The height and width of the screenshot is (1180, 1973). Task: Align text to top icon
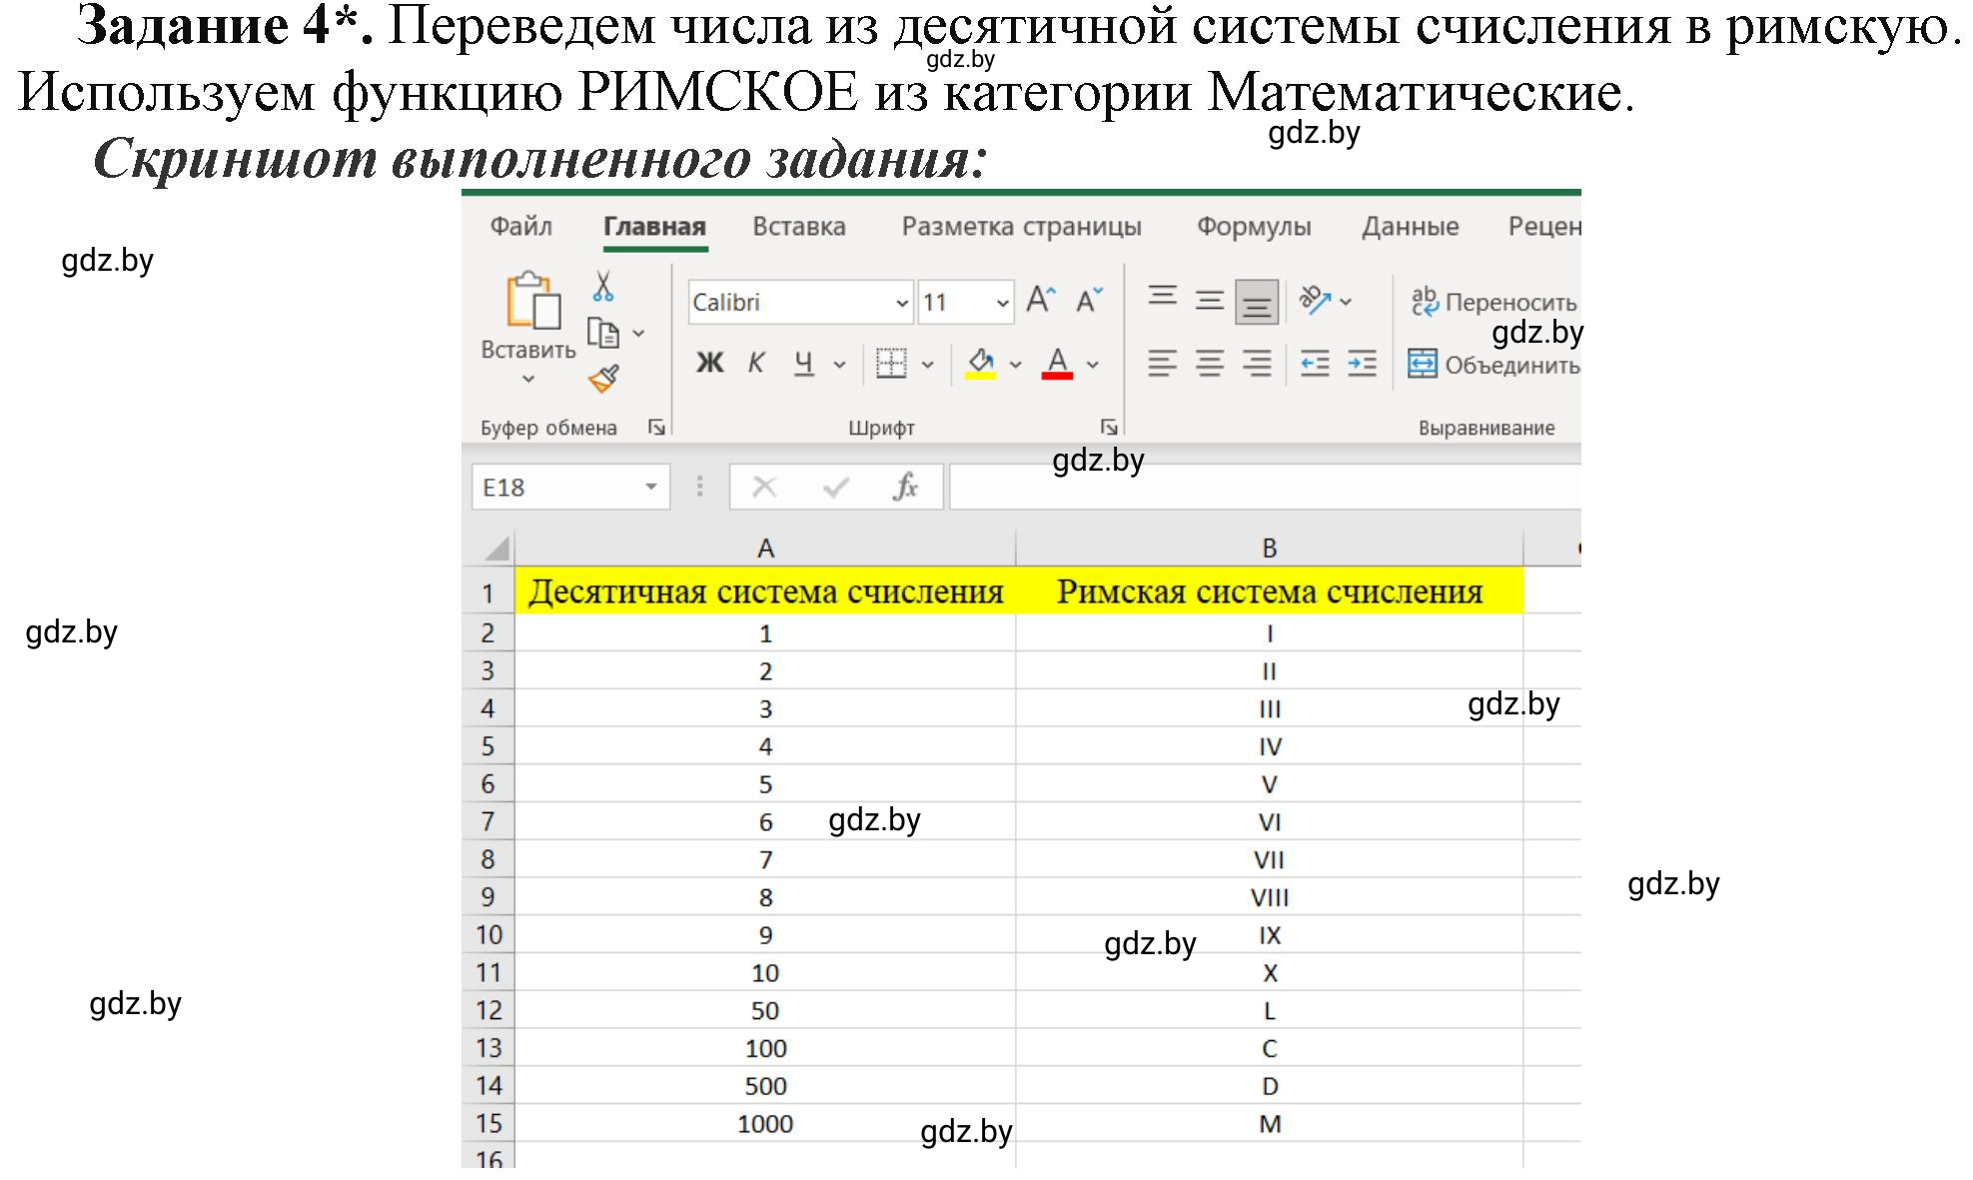click(x=1162, y=299)
